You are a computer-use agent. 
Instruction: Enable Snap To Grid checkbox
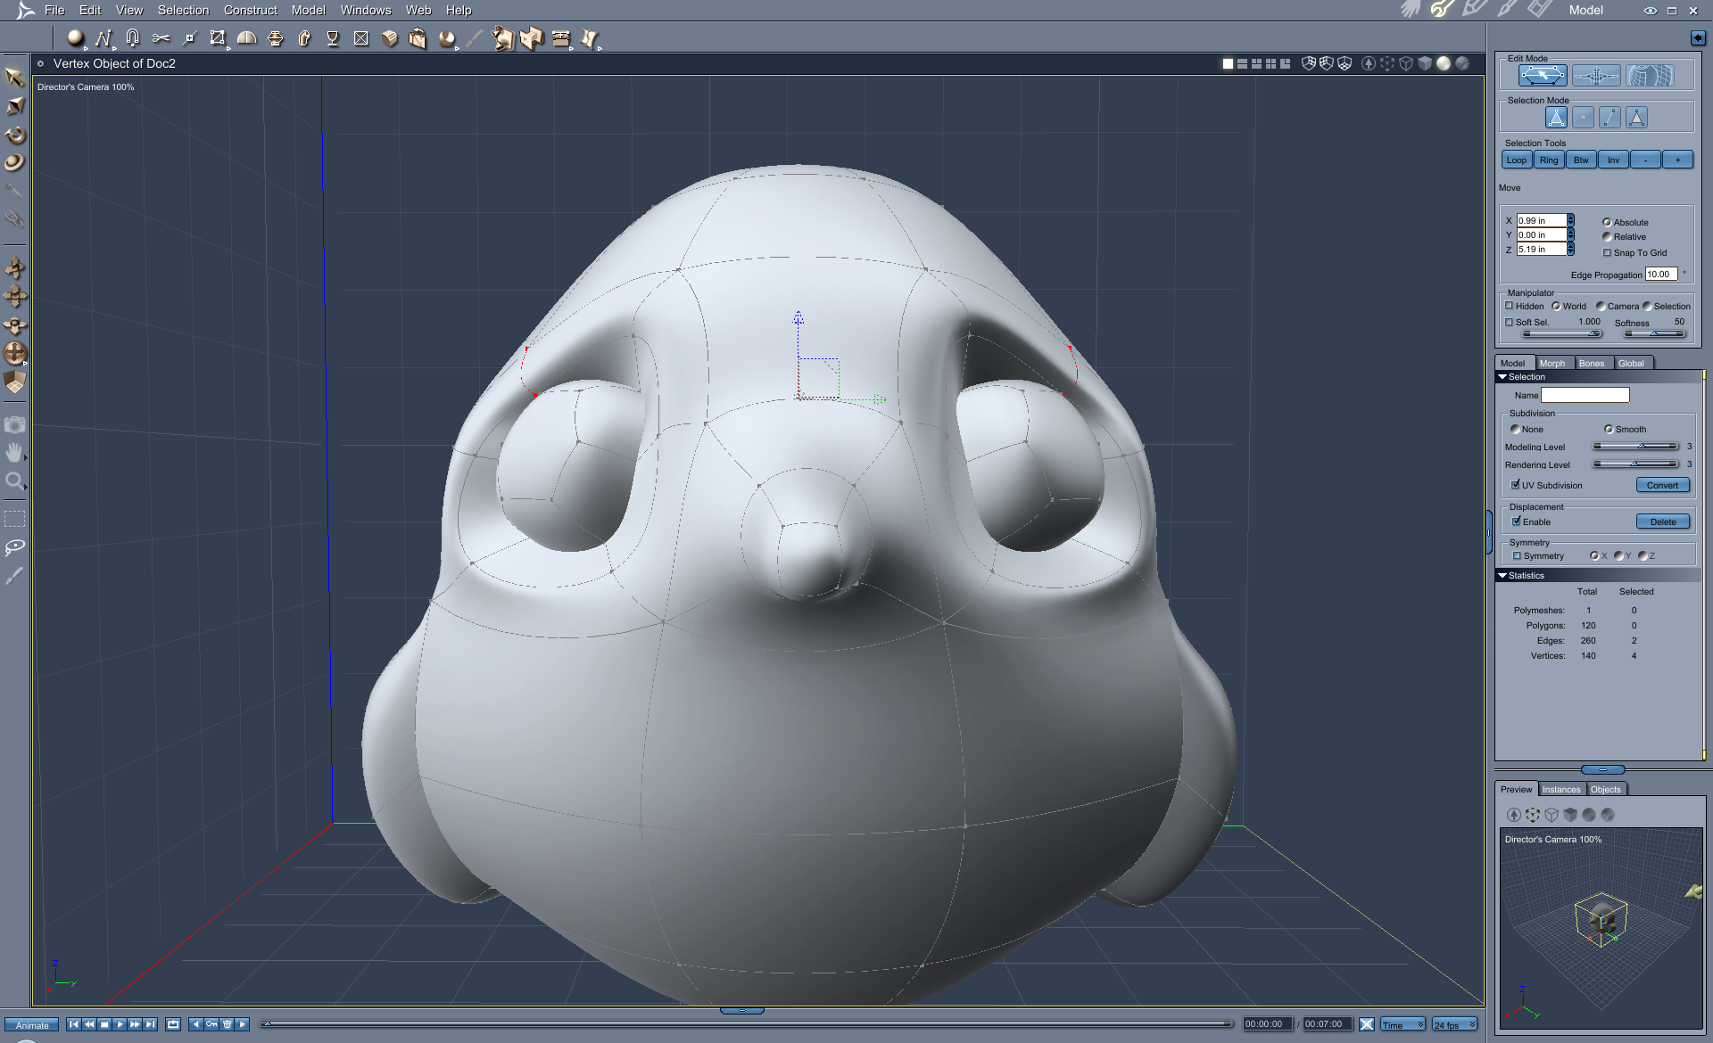[x=1607, y=253]
